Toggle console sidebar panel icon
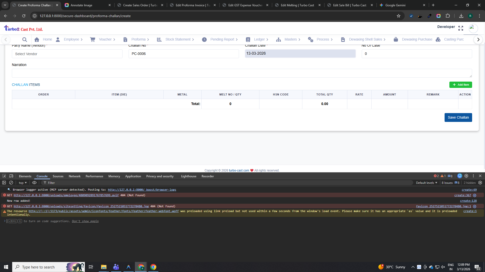Image resolution: width=485 pixels, height=272 pixels. point(4,183)
